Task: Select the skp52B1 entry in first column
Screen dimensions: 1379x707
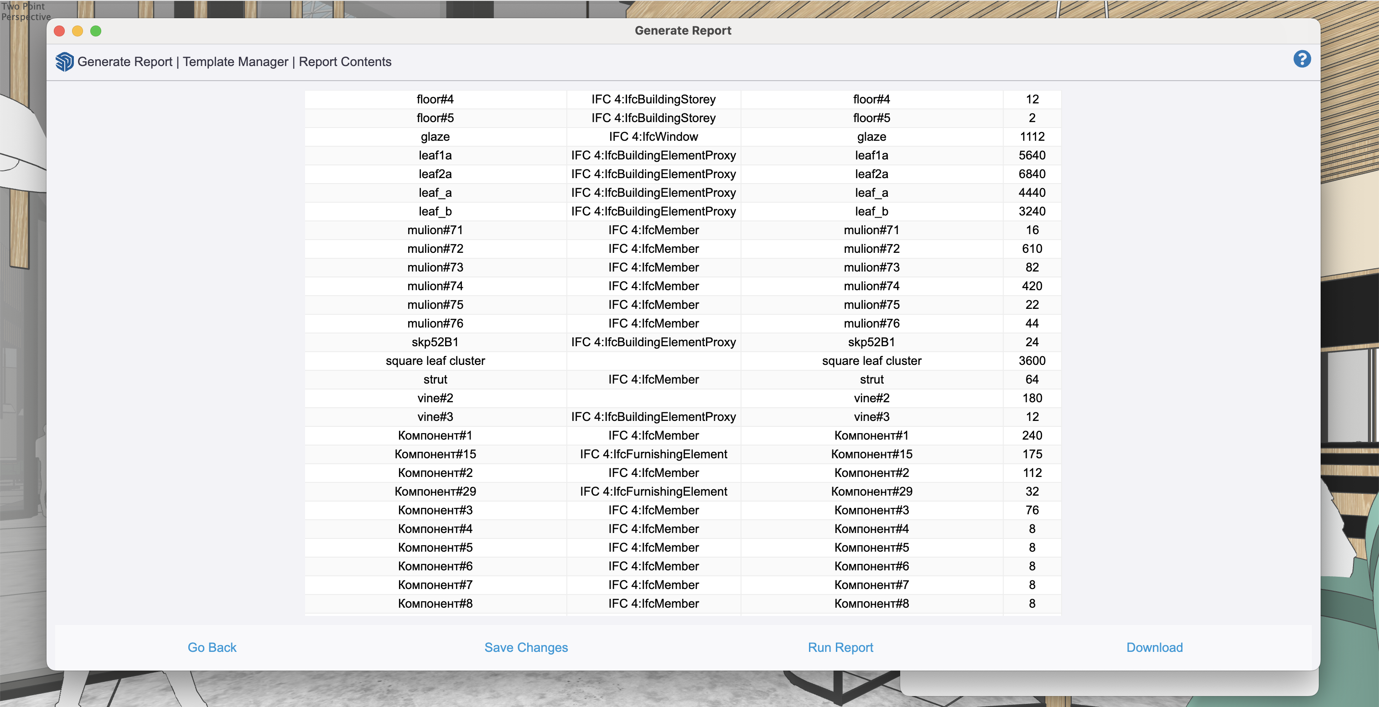Action: tap(435, 342)
